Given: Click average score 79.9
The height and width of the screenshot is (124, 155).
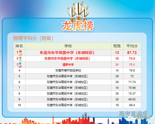Looking at the screenshot, I should pos(132,59).
